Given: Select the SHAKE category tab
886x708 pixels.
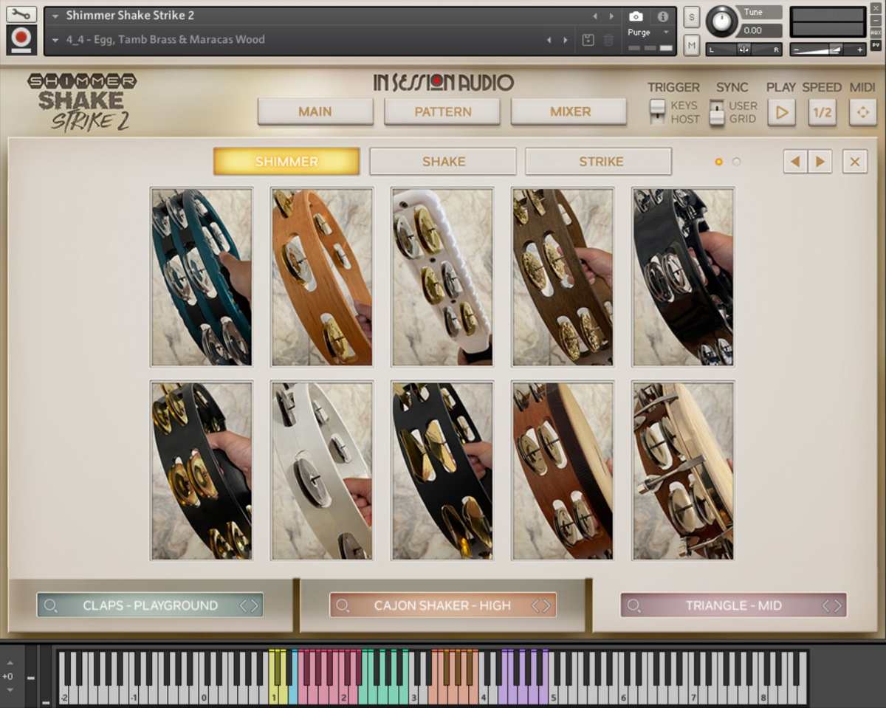Looking at the screenshot, I should [443, 161].
